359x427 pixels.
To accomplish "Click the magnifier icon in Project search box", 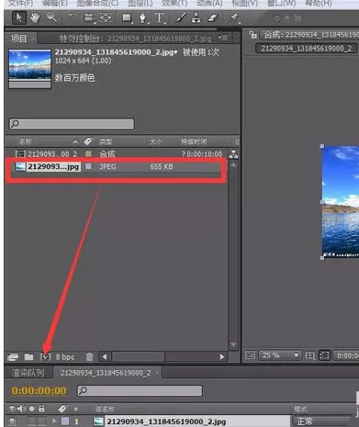I will [x=15, y=124].
